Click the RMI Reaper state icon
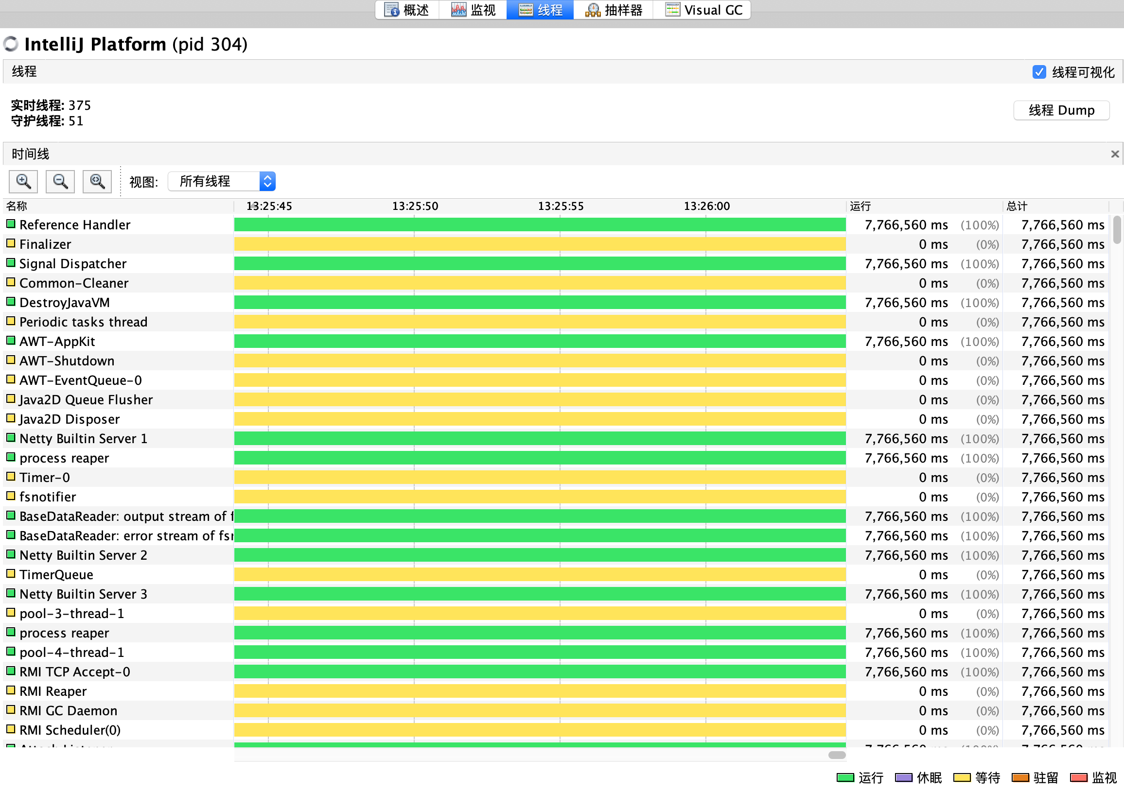Image resolution: width=1124 pixels, height=792 pixels. click(11, 690)
